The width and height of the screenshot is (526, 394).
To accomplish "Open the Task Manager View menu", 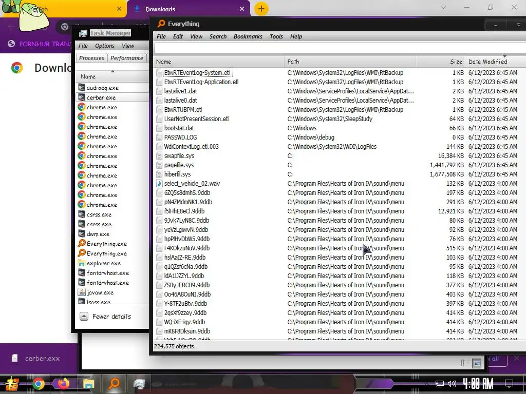I will tap(128, 46).
